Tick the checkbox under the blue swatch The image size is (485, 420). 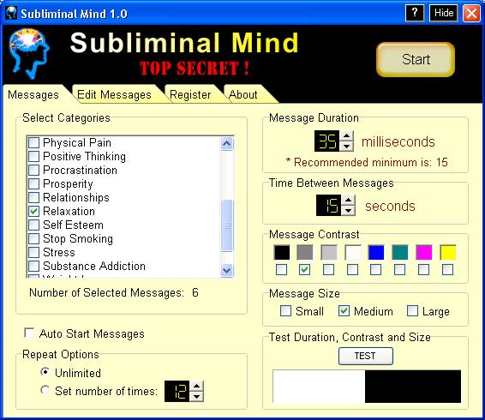tap(376, 270)
